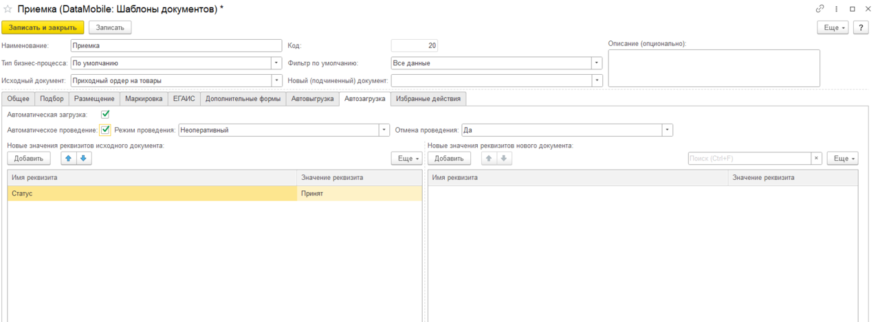Open the Фильтр по умолчанию dropdown
The image size is (878, 322).
(597, 63)
